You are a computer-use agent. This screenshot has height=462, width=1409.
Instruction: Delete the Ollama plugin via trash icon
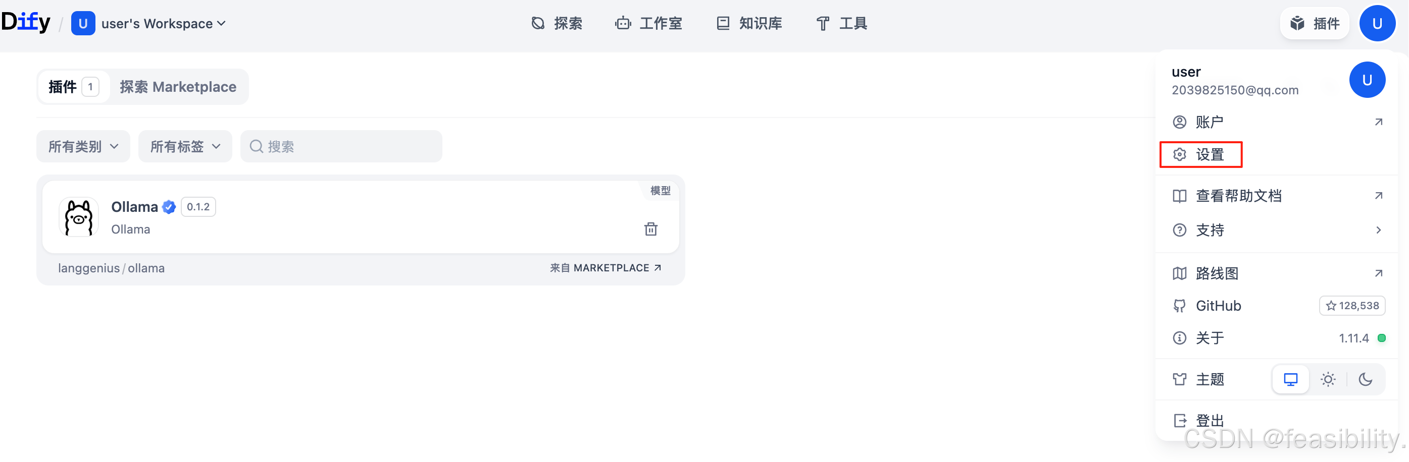650,229
